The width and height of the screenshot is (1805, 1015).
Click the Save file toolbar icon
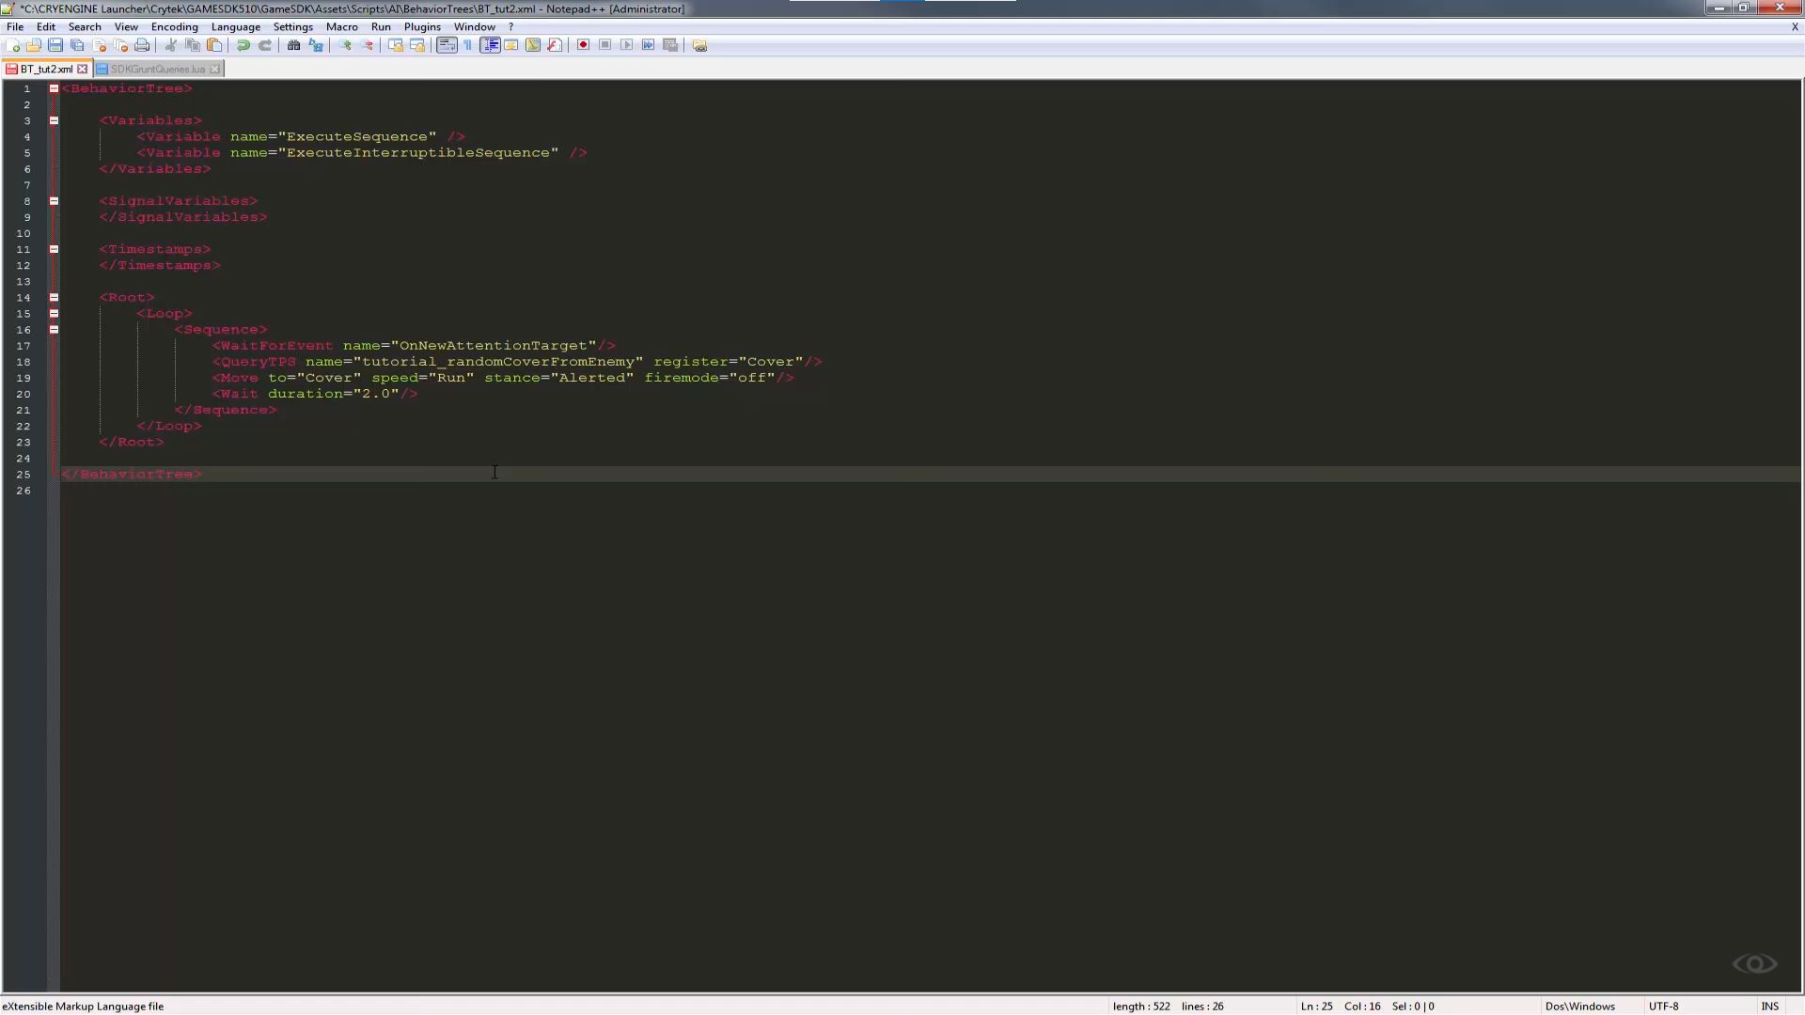pos(55,45)
